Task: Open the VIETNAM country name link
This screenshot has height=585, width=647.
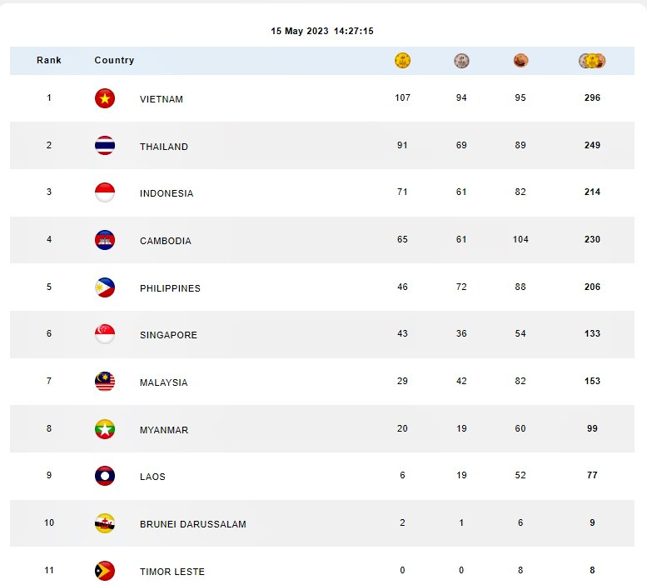Action: tap(162, 99)
